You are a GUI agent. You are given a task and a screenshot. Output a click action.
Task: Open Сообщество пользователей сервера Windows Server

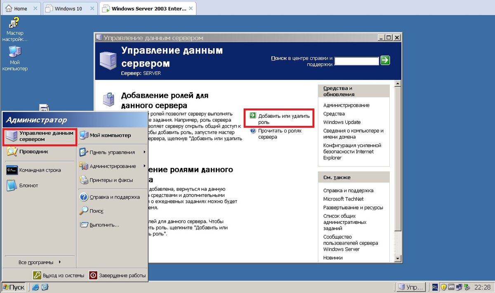pyautogui.click(x=350, y=243)
